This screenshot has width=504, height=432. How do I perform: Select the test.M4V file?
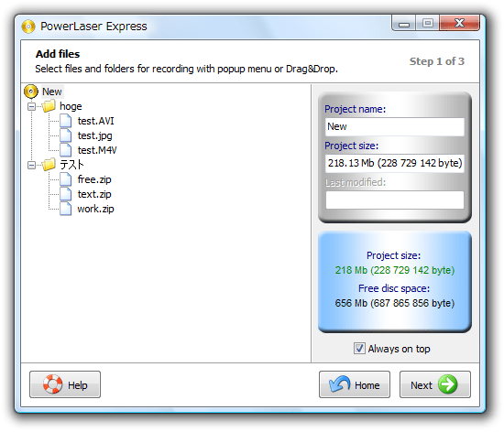click(97, 150)
